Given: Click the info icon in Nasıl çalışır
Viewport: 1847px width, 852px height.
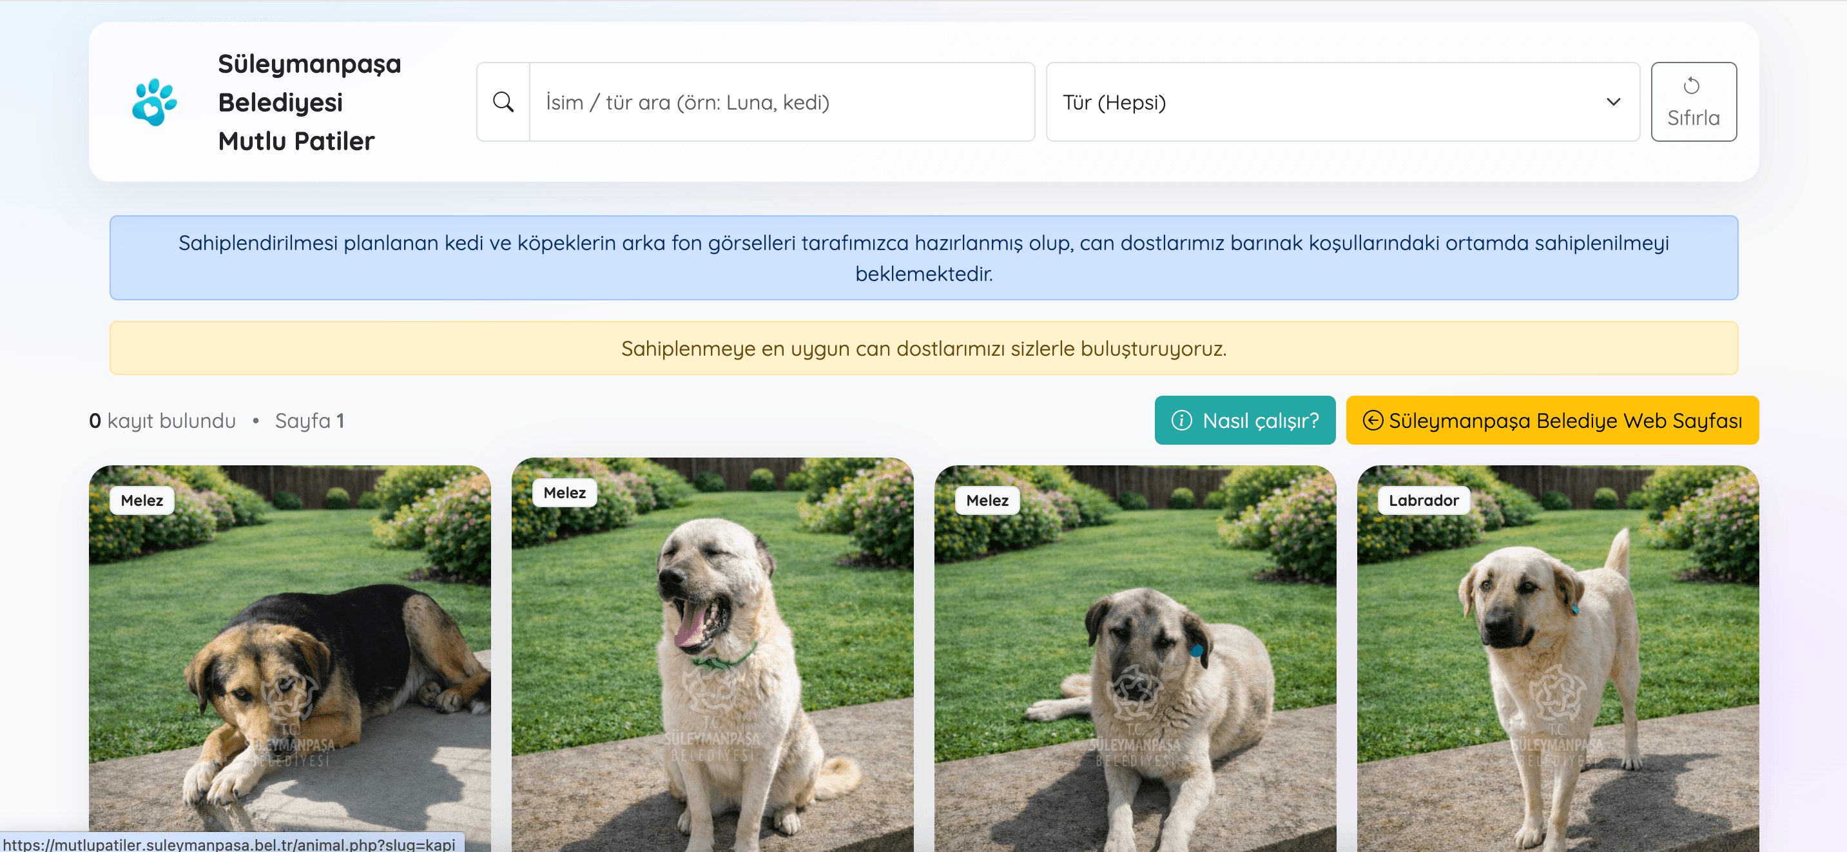Looking at the screenshot, I should pos(1181,420).
